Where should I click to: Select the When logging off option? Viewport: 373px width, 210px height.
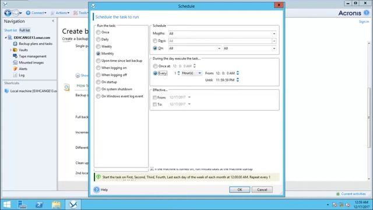pos(98,75)
